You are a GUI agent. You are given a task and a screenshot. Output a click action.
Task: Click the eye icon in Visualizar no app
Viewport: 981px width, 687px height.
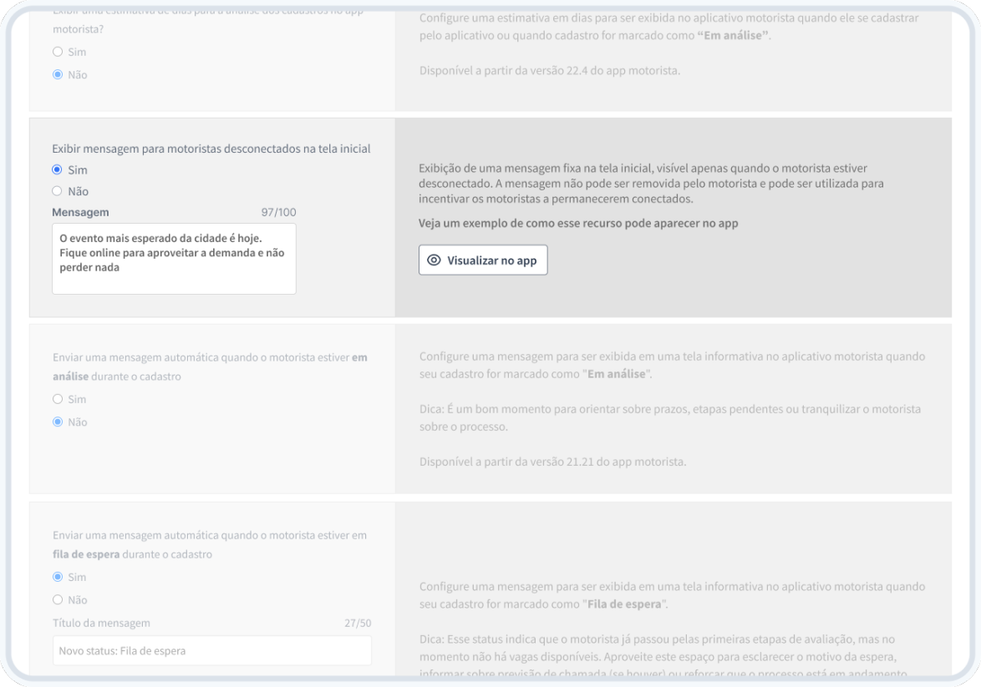434,260
